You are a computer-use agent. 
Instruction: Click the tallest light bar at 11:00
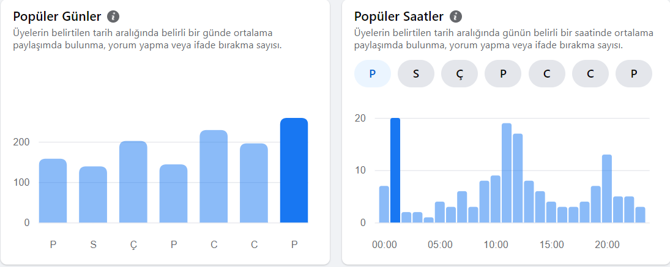pos(507,173)
